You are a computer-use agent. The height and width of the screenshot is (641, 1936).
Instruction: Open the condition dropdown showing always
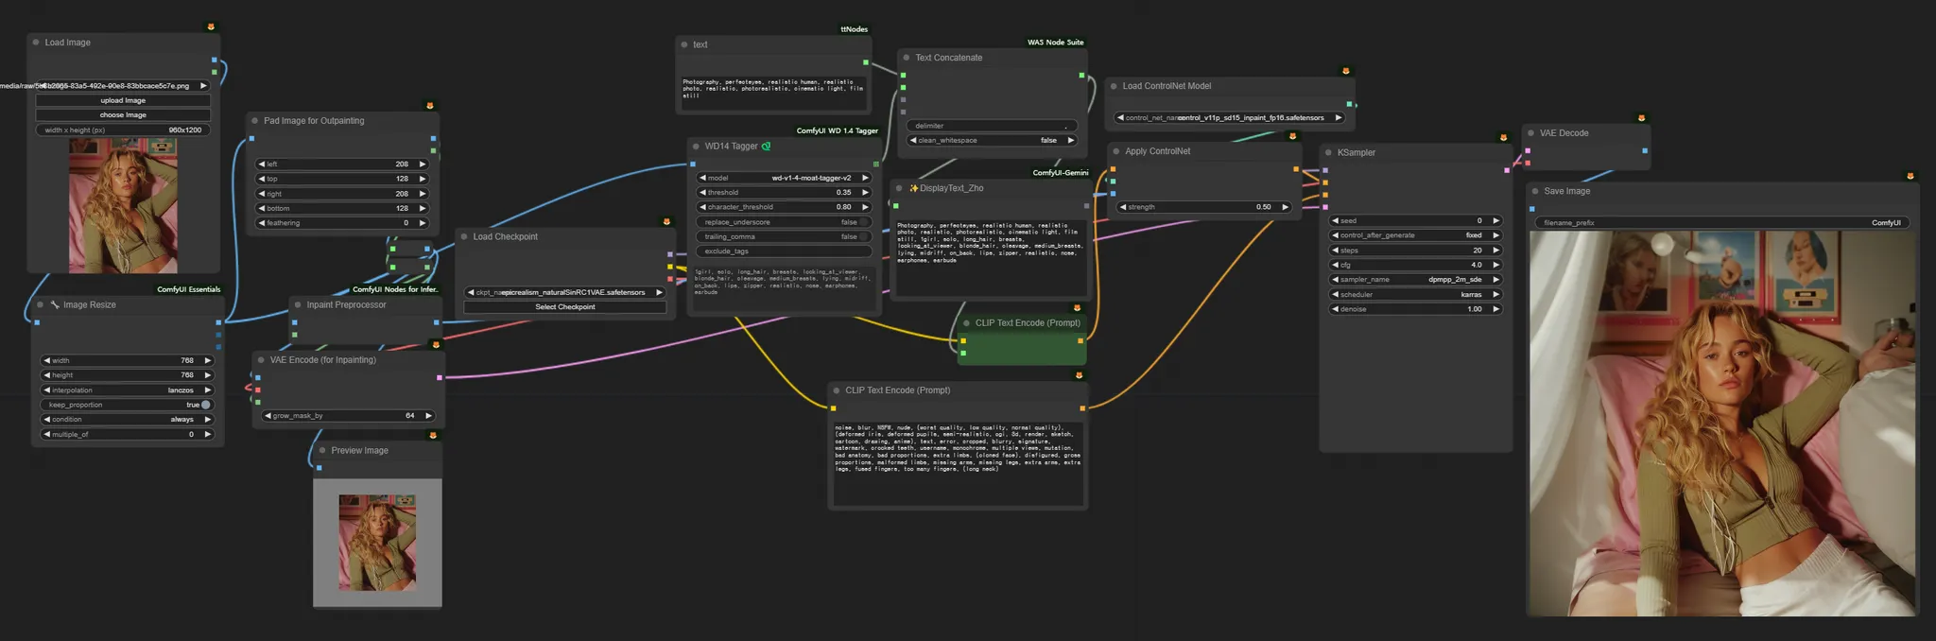pos(128,419)
